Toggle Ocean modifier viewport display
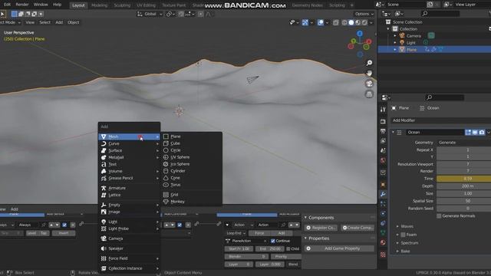The width and height of the screenshot is (491, 276). (475, 133)
